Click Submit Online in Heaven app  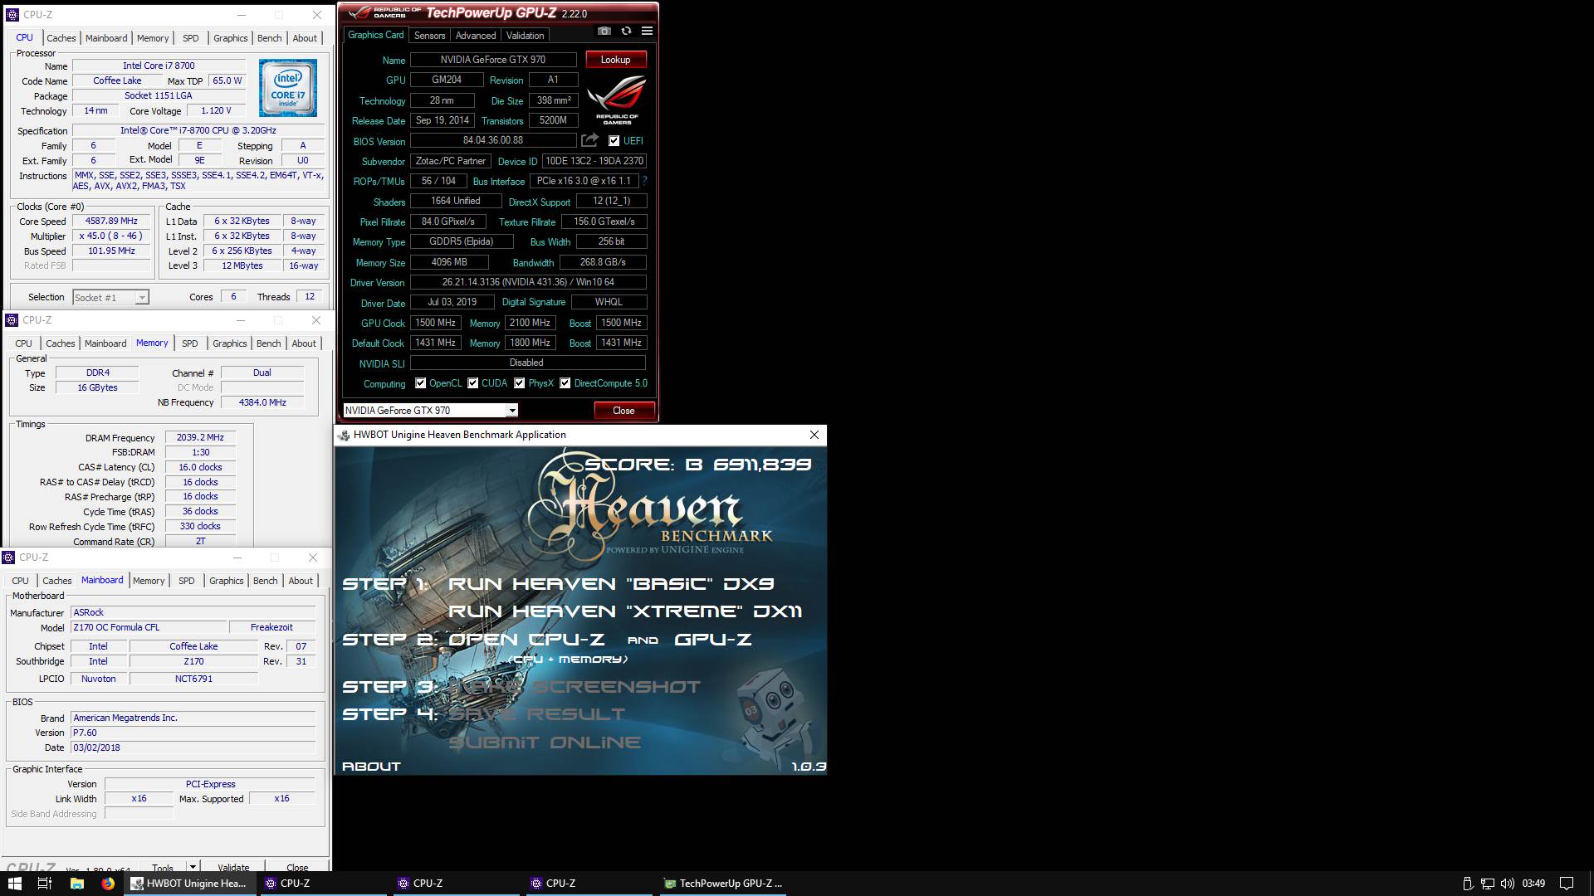545,743
